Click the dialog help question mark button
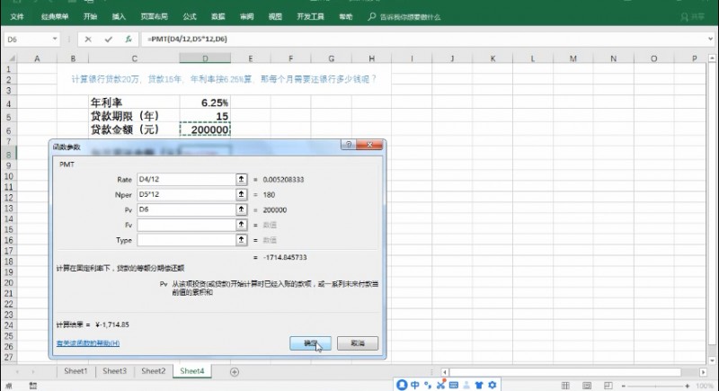719x391 pixels. 349,145
